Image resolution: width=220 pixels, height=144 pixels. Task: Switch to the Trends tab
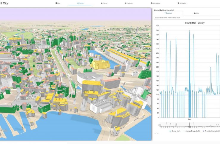tap(80, 3)
